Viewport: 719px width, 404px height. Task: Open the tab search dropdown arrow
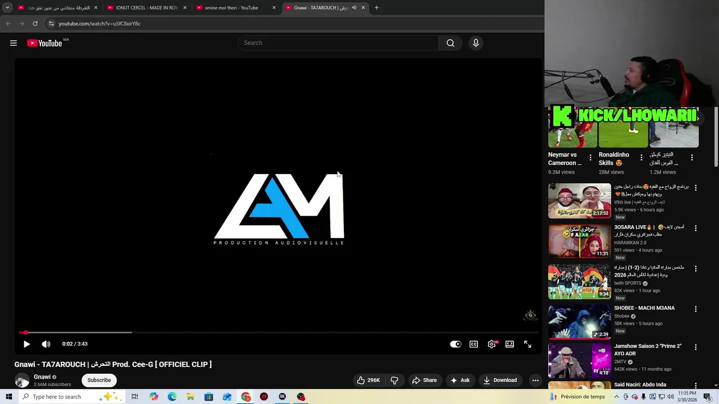pos(7,8)
